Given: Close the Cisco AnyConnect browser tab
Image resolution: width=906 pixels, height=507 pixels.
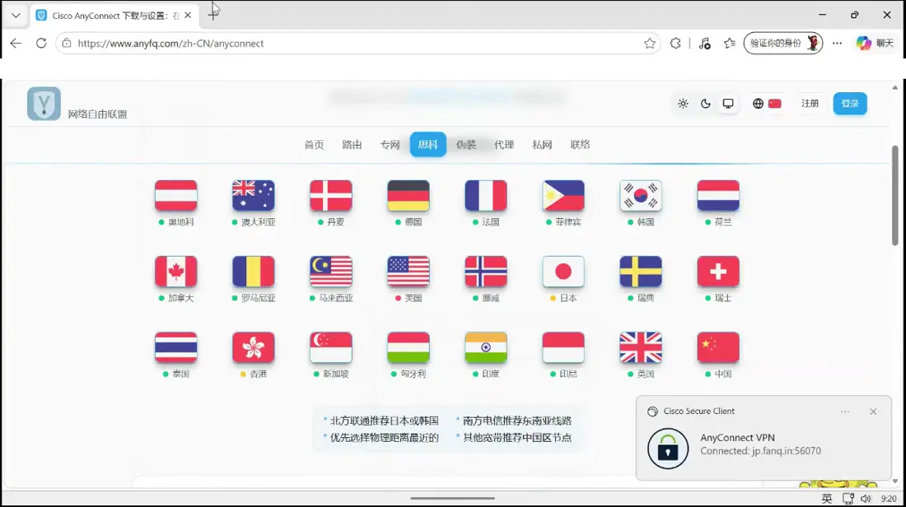Looking at the screenshot, I should [188, 16].
